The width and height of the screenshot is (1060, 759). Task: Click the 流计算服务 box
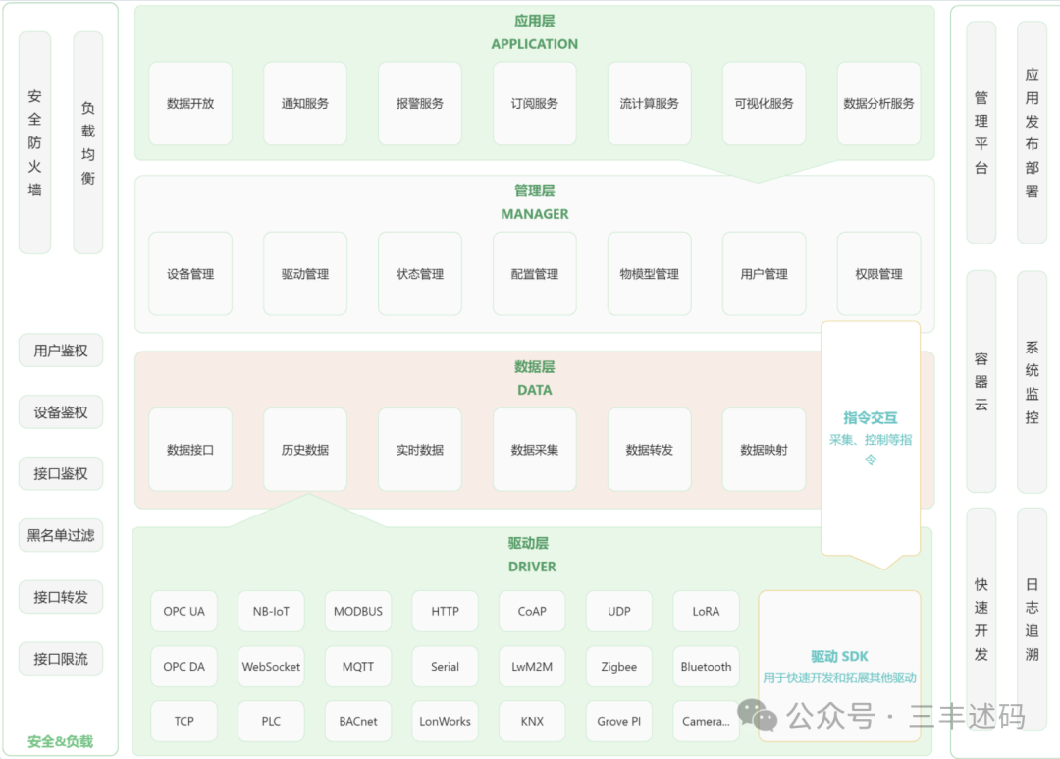(x=649, y=103)
